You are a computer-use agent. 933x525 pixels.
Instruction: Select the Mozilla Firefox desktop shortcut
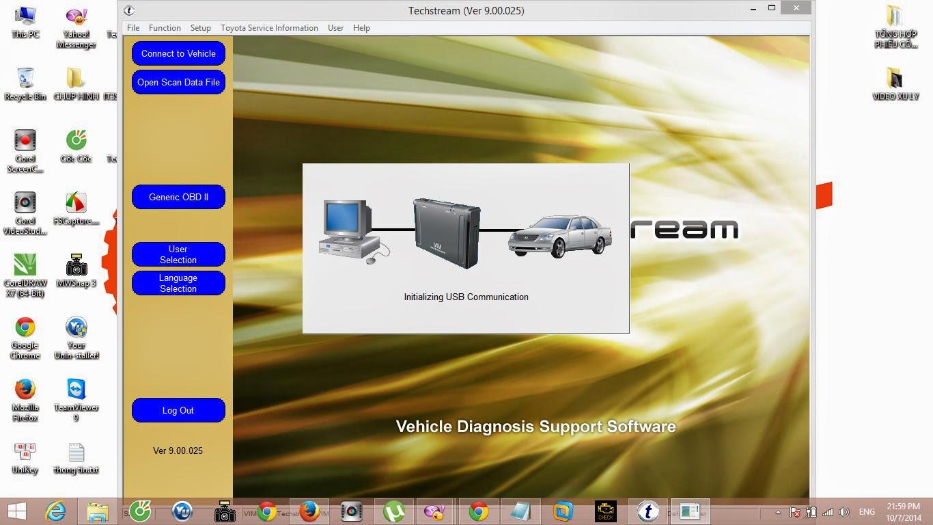coord(25,400)
